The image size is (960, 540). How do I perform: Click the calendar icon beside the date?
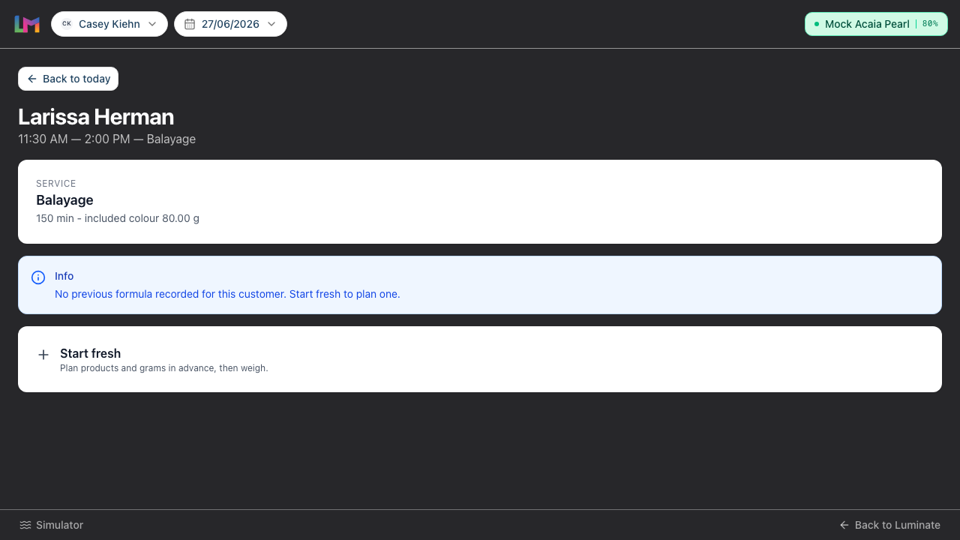point(190,24)
